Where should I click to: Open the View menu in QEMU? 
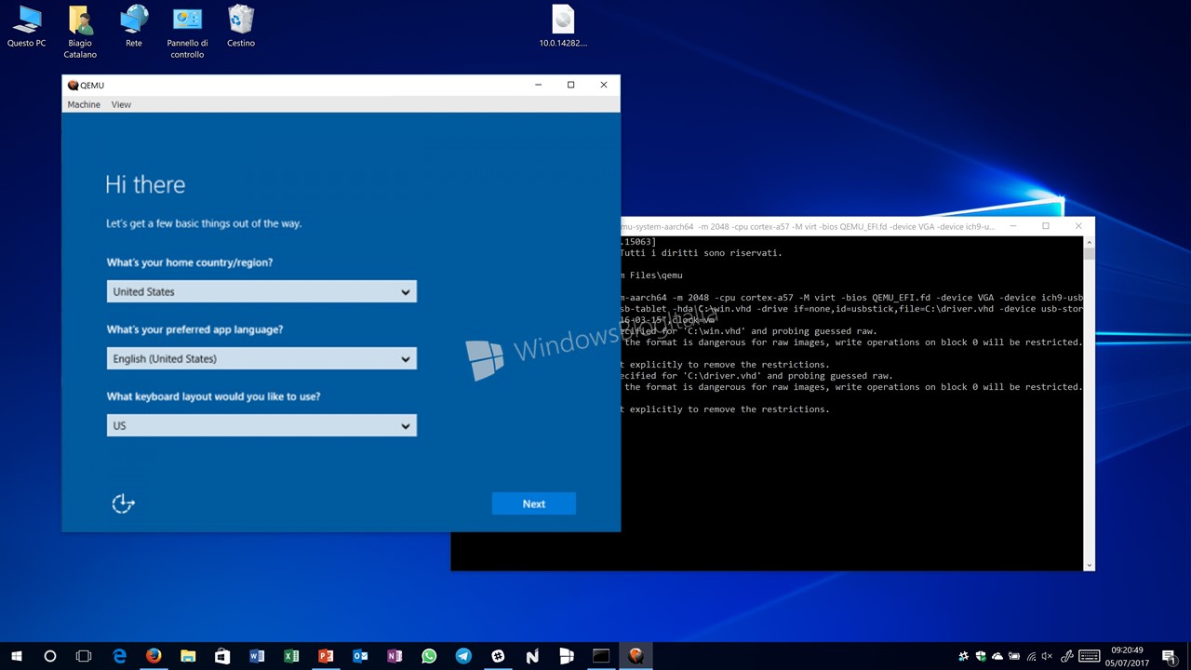(121, 104)
